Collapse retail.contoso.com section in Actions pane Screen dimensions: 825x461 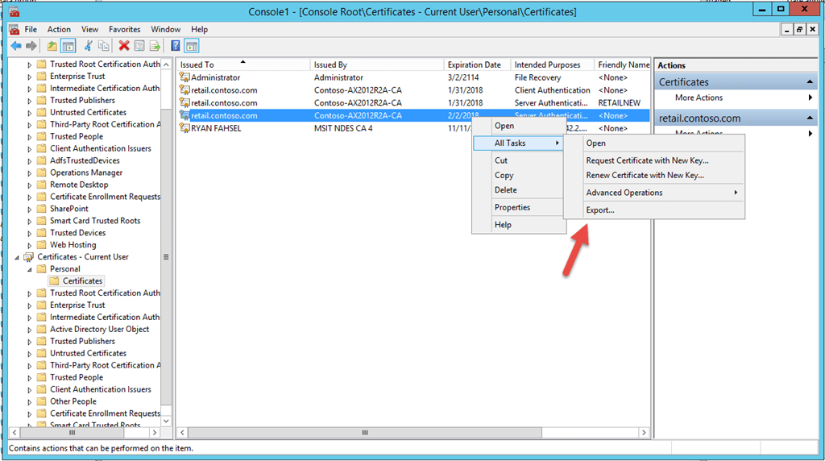click(x=810, y=118)
